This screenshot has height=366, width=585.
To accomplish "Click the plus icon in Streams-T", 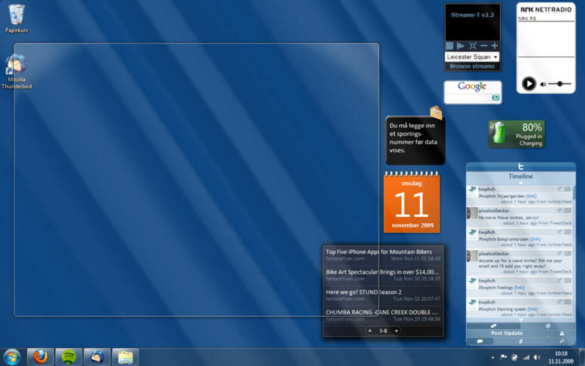I will click(495, 45).
